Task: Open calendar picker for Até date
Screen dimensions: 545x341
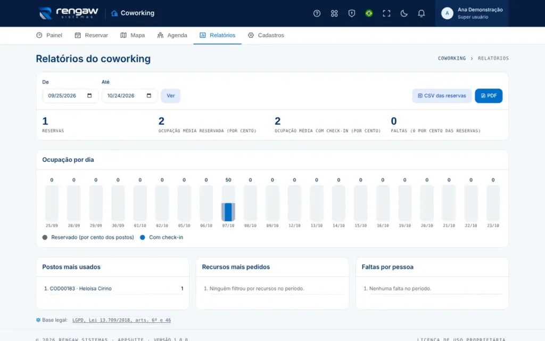Action: click(x=149, y=96)
